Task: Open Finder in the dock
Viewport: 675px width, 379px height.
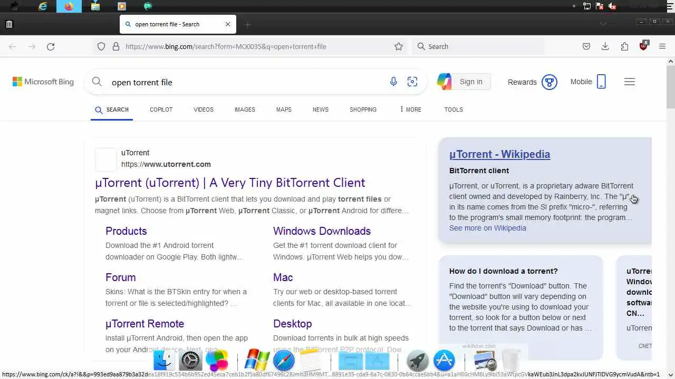Action: point(164,361)
